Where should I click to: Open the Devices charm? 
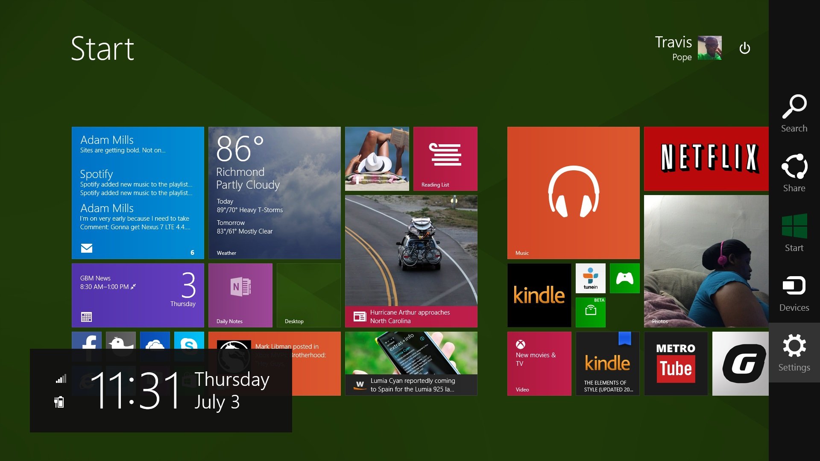pos(794,293)
